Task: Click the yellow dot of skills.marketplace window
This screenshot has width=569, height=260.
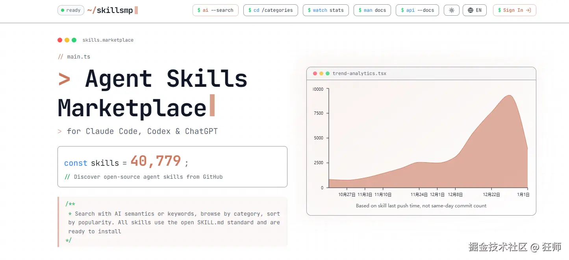Action: coord(67,40)
